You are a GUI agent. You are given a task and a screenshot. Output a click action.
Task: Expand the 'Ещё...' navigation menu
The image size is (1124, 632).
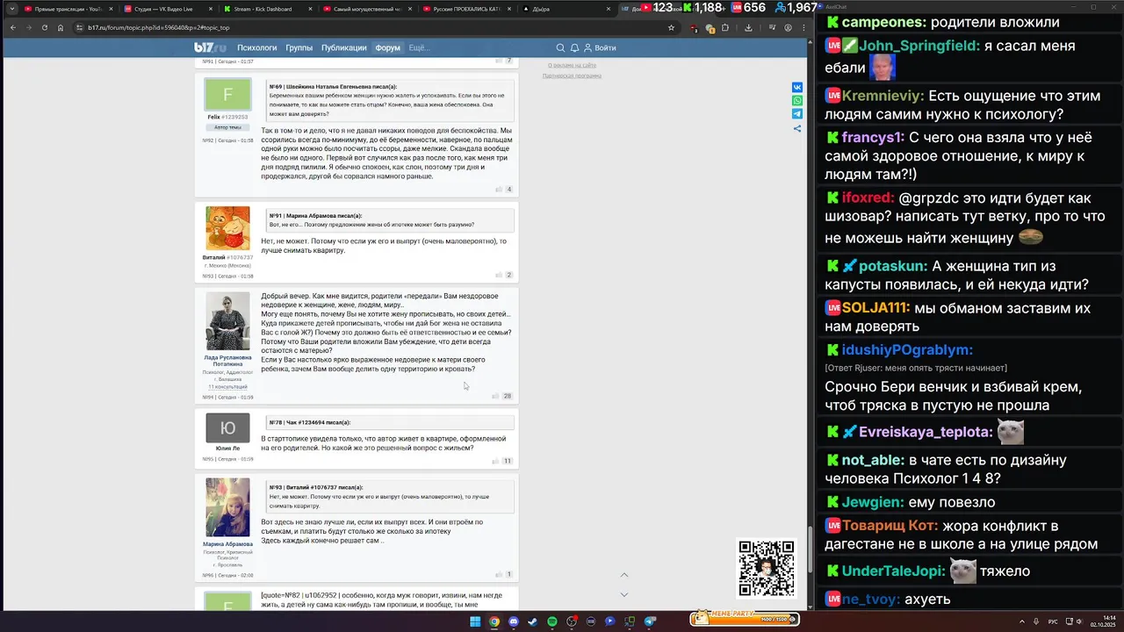(x=419, y=47)
